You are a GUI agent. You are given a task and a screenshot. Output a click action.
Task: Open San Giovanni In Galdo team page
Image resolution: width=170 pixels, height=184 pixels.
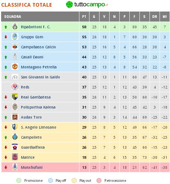[40, 77]
